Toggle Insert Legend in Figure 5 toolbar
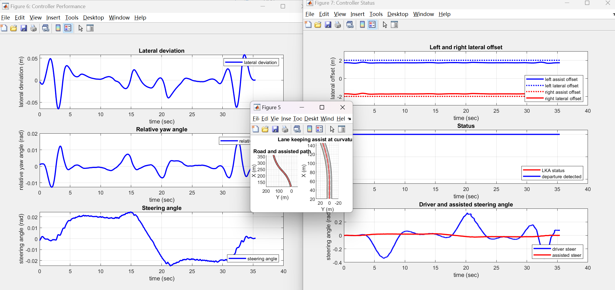This screenshot has width=615, height=290. 319,129
